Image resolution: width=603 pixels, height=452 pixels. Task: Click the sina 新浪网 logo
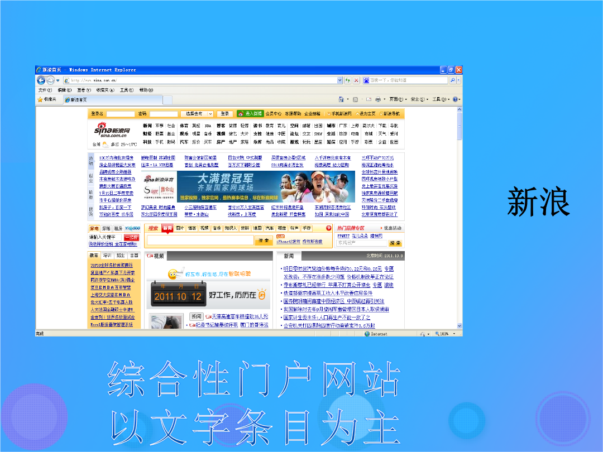112,130
